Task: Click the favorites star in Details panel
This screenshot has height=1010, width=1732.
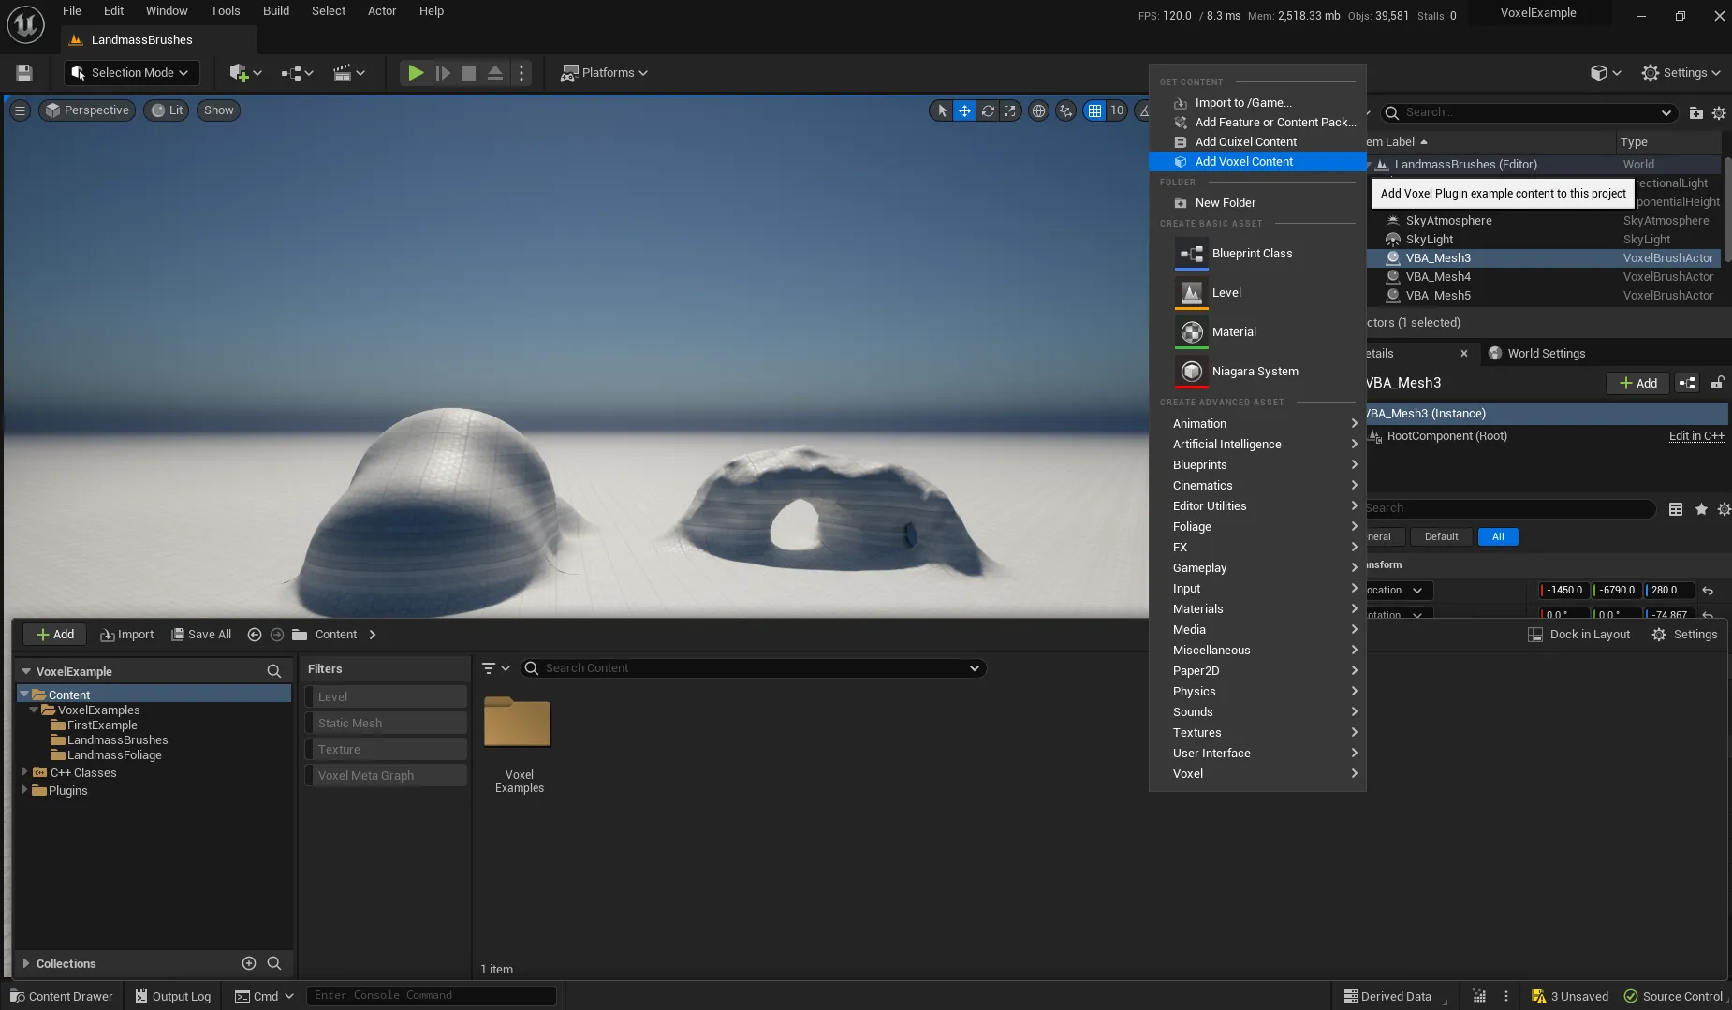Action: click(1701, 509)
